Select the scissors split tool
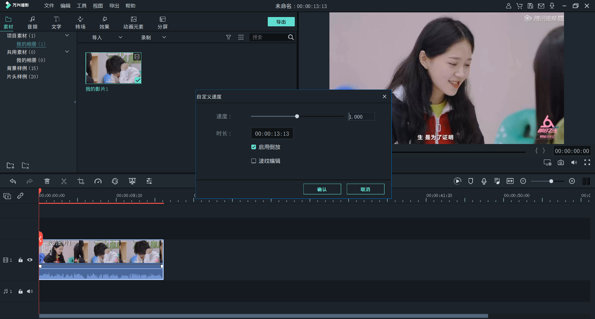The height and width of the screenshot is (319, 595). pyautogui.click(x=64, y=181)
